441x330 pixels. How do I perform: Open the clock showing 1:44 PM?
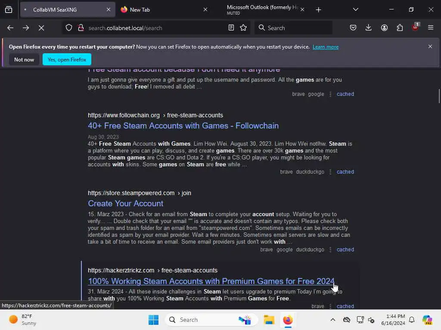(x=393, y=320)
